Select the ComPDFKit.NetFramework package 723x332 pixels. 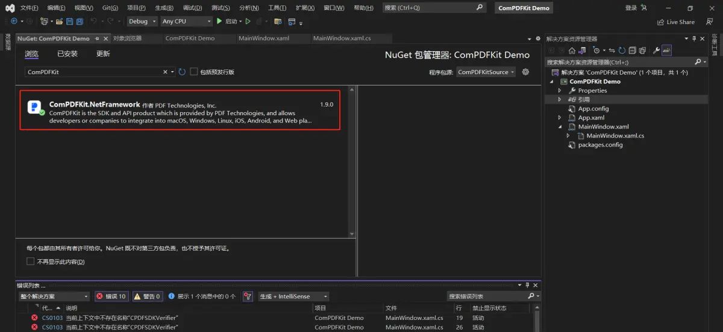tap(180, 110)
